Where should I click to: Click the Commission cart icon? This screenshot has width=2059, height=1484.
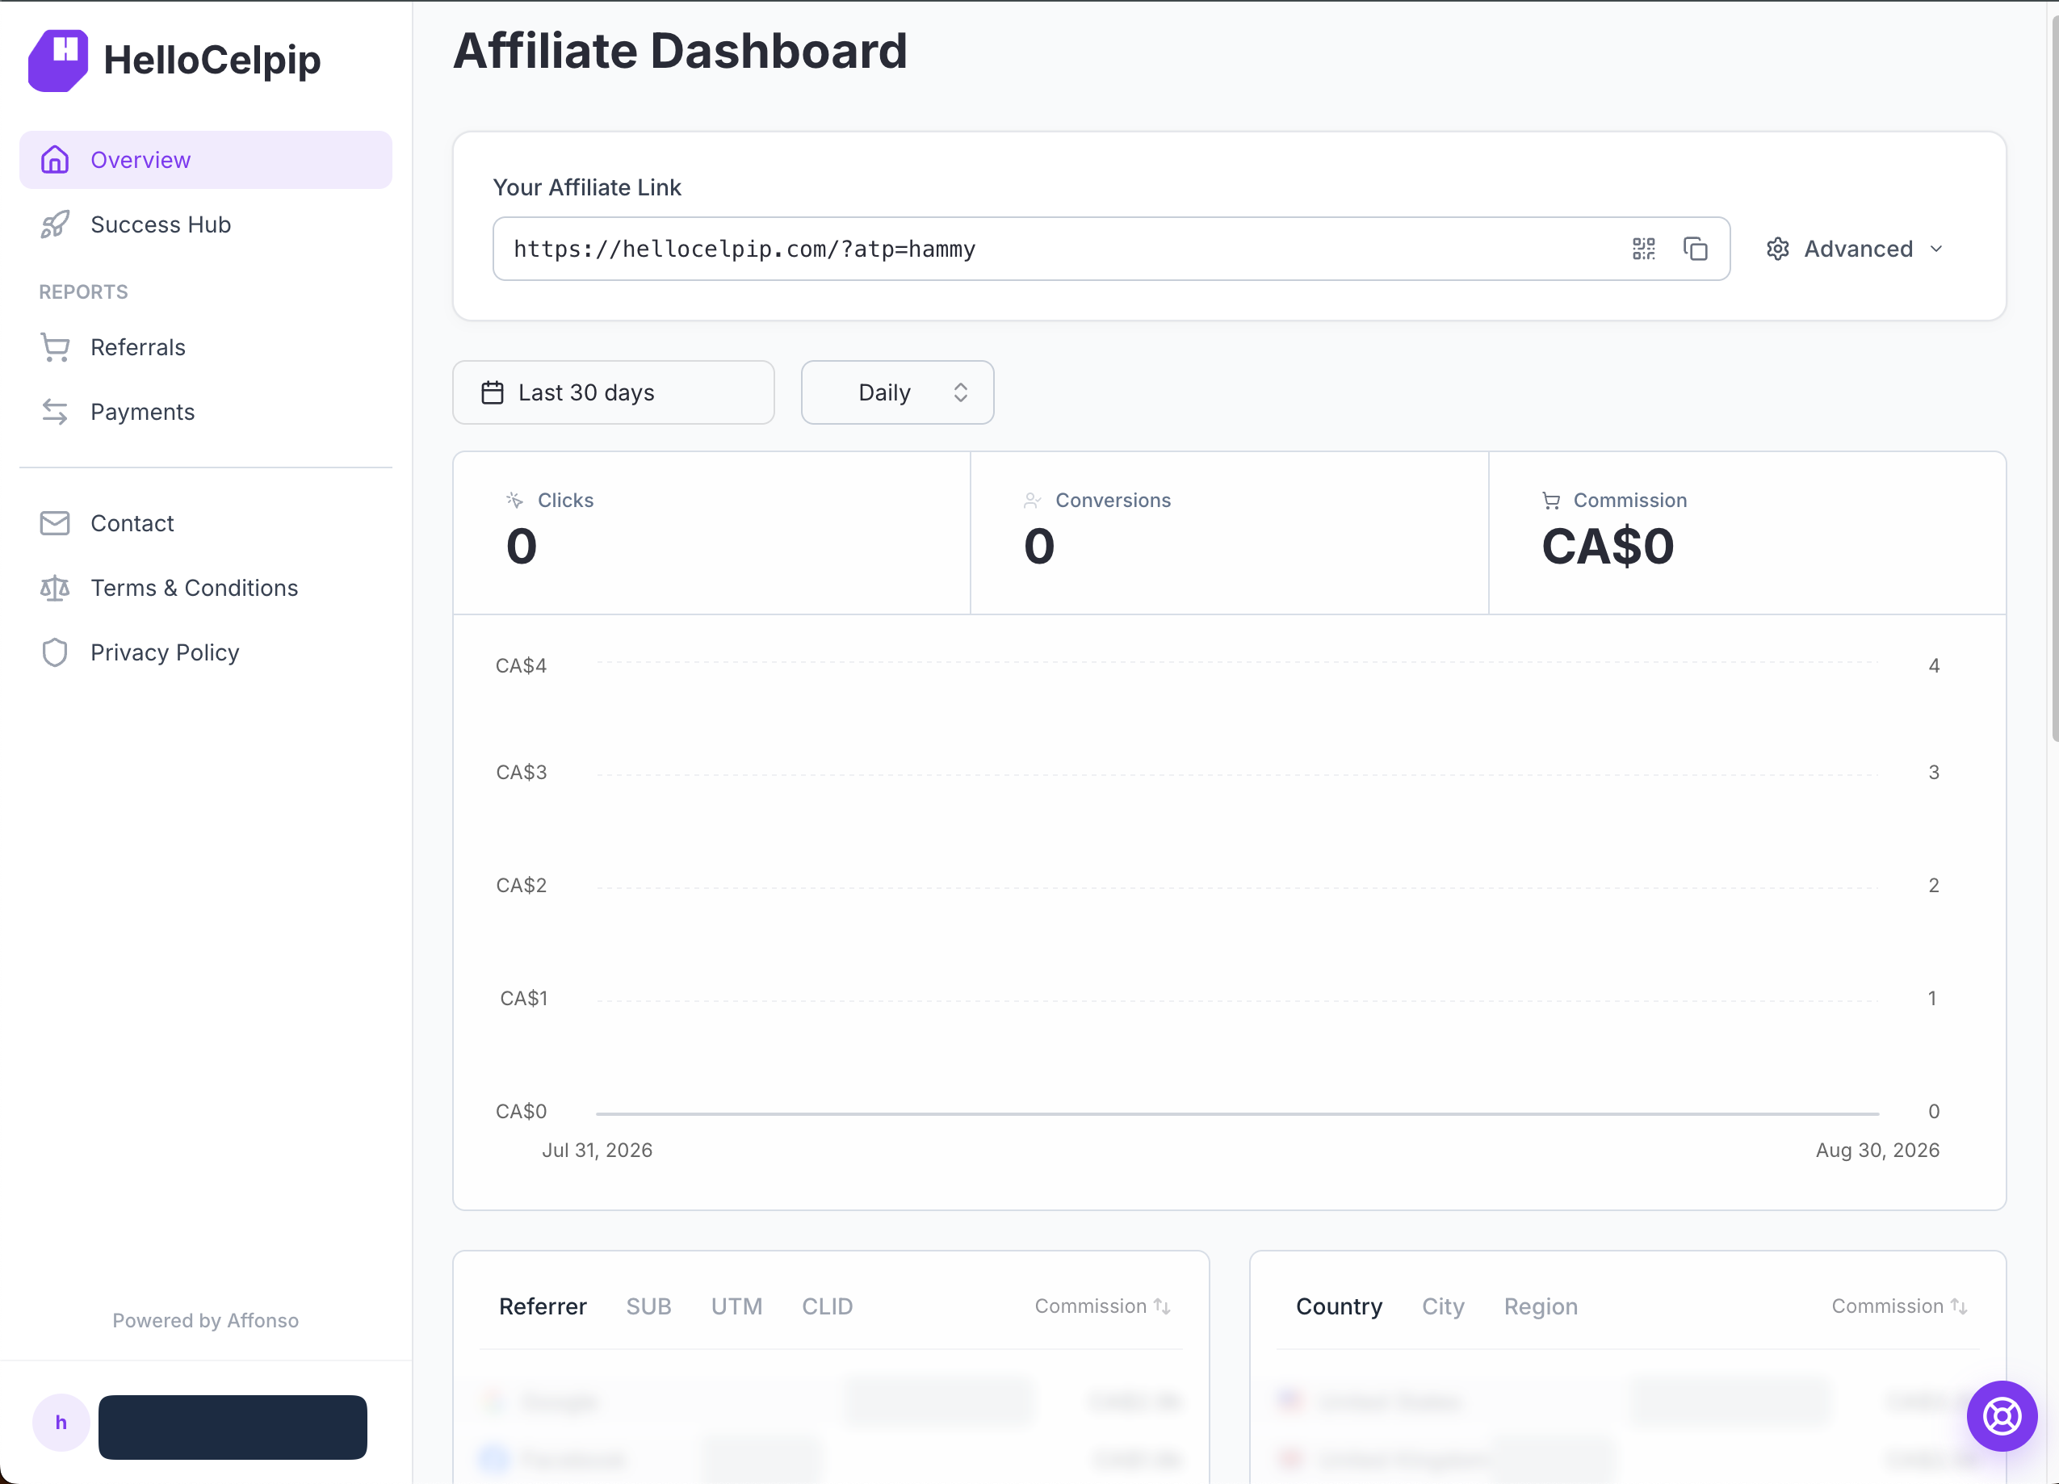[1550, 500]
